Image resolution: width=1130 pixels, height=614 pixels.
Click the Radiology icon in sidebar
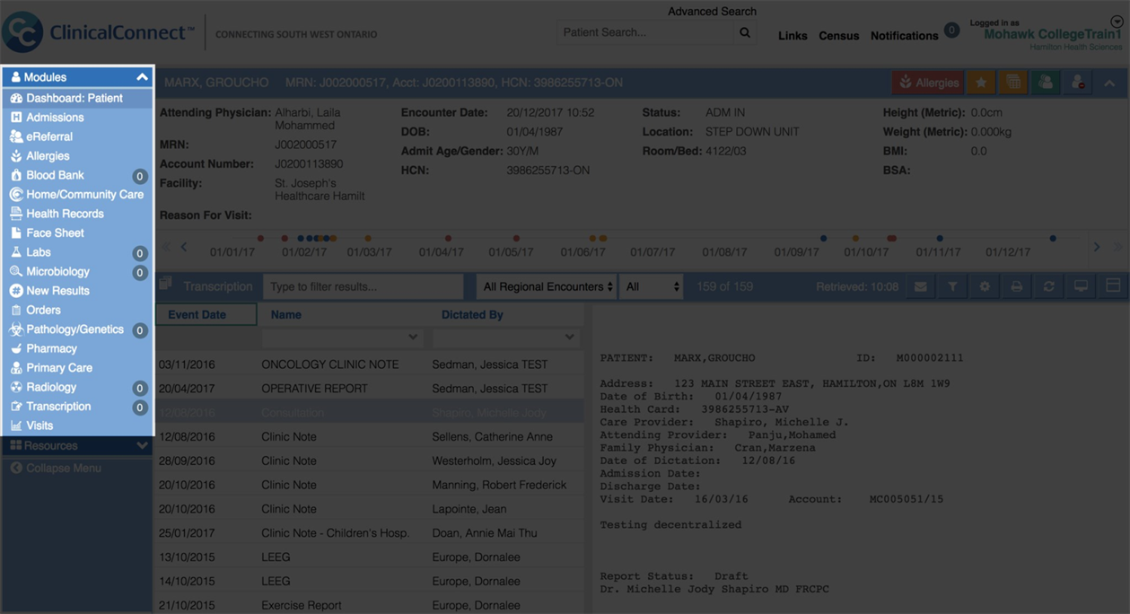coord(16,387)
